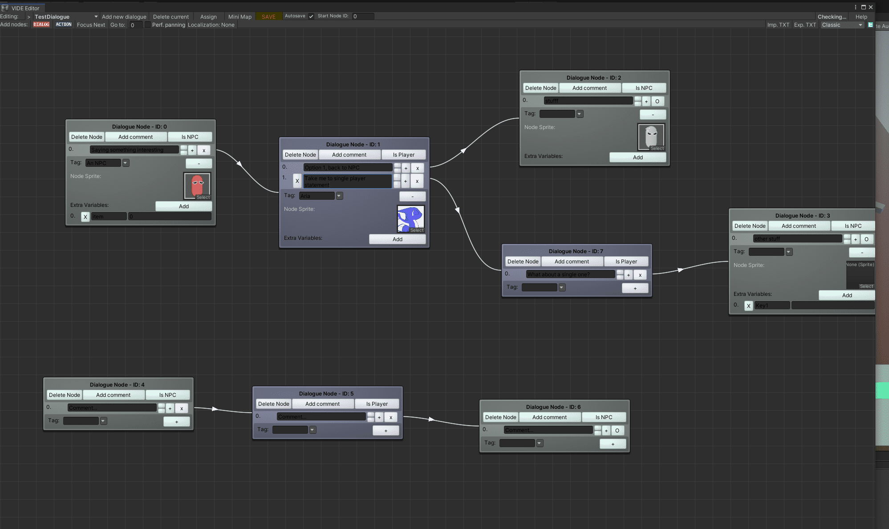Click the Help menu item
The height and width of the screenshot is (529, 889).
tap(861, 17)
